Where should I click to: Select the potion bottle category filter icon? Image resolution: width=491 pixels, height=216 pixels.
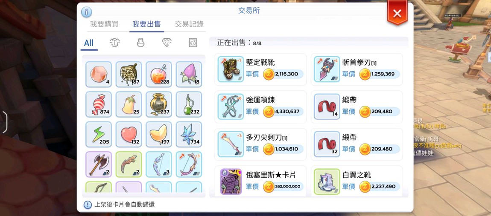pos(140,43)
